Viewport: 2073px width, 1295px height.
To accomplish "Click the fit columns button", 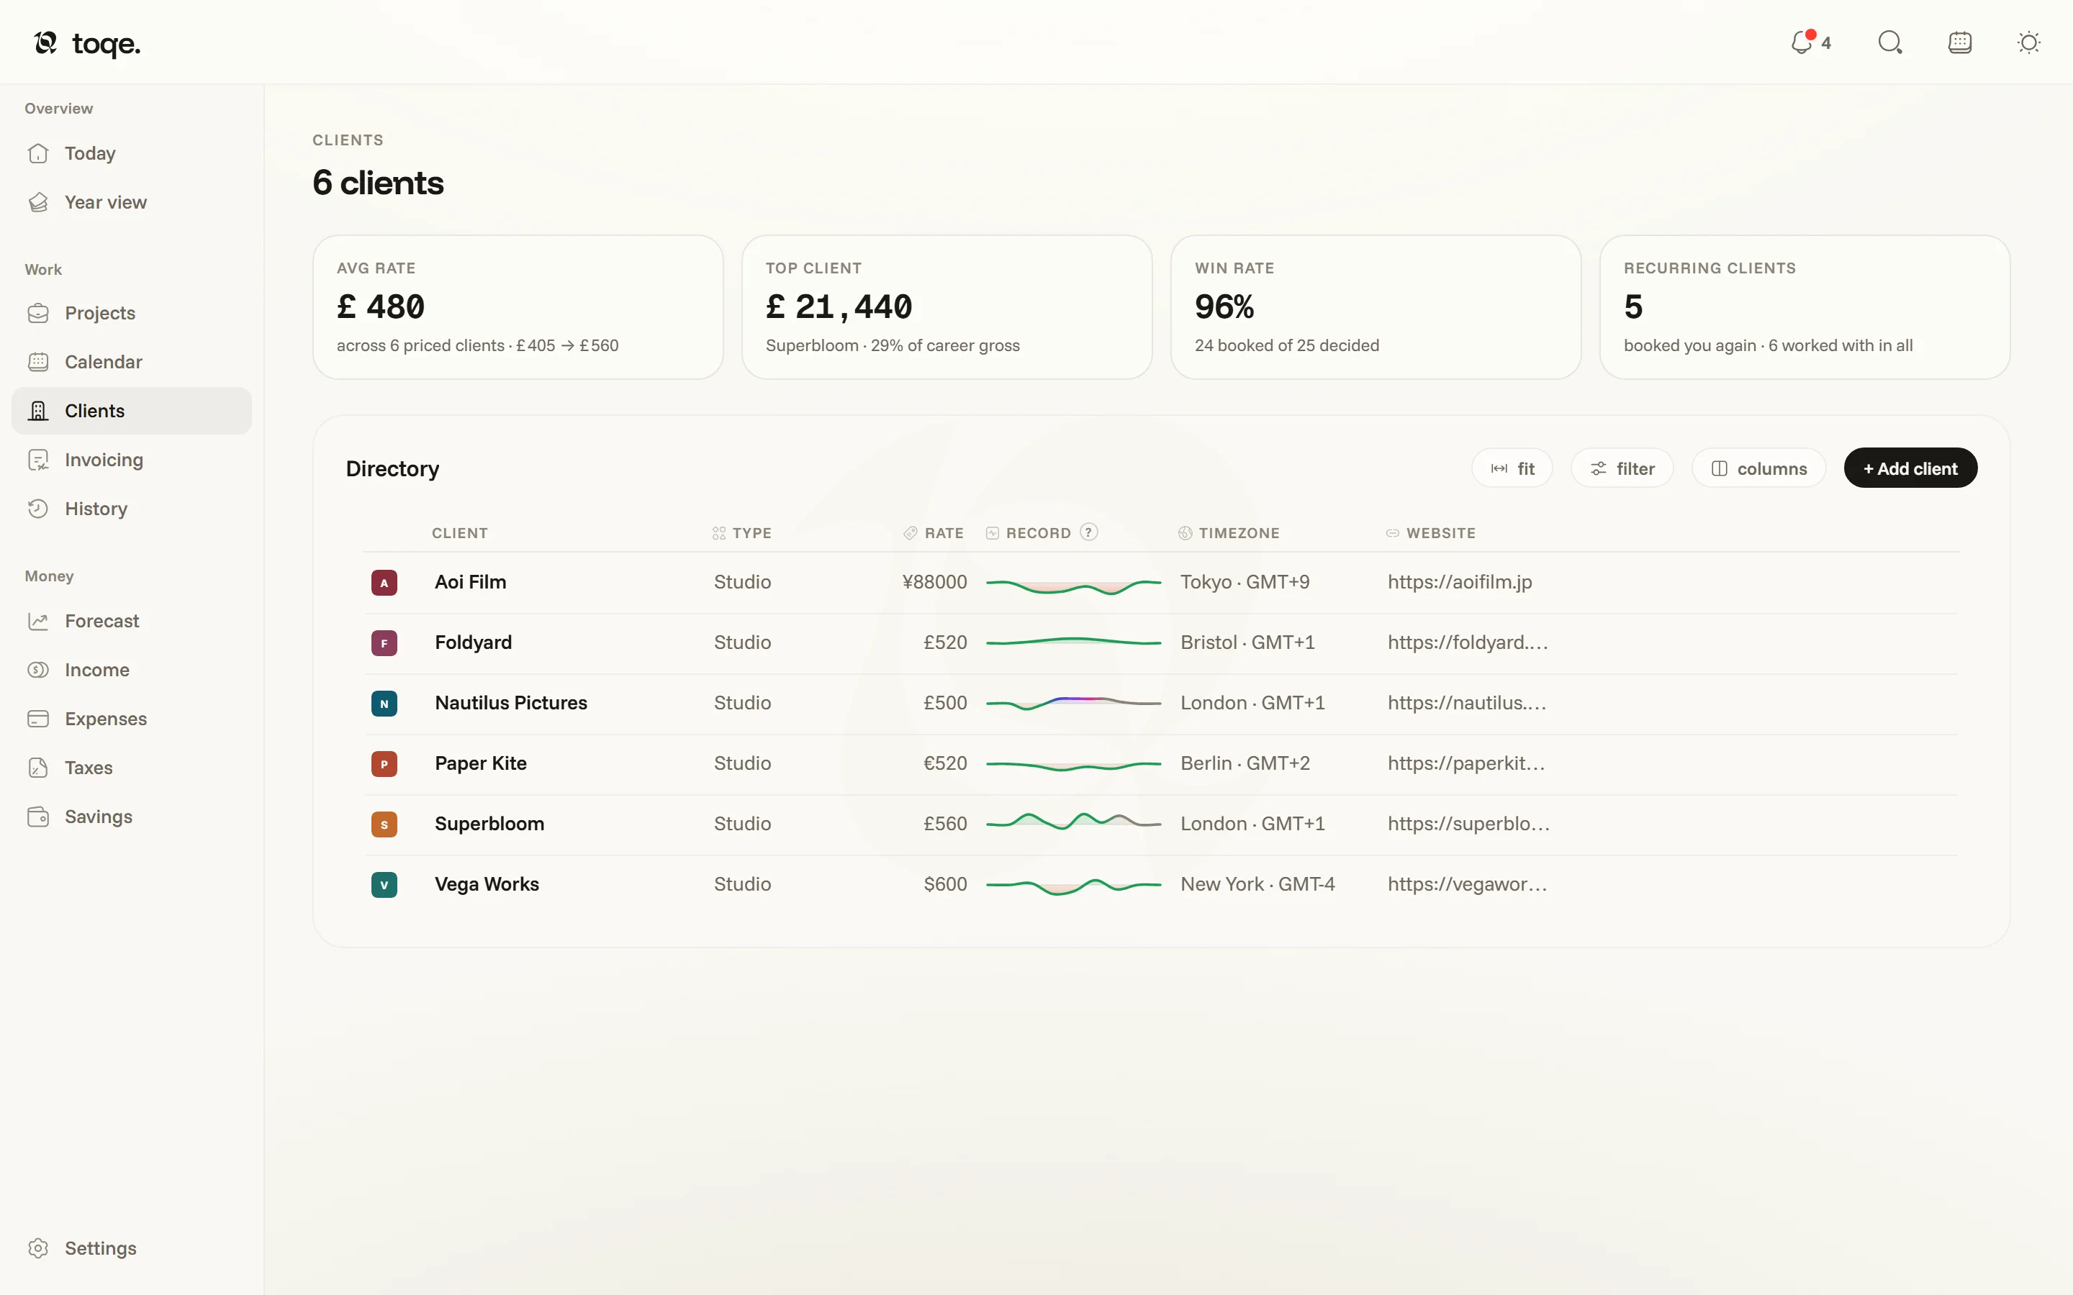I will click(x=1512, y=468).
